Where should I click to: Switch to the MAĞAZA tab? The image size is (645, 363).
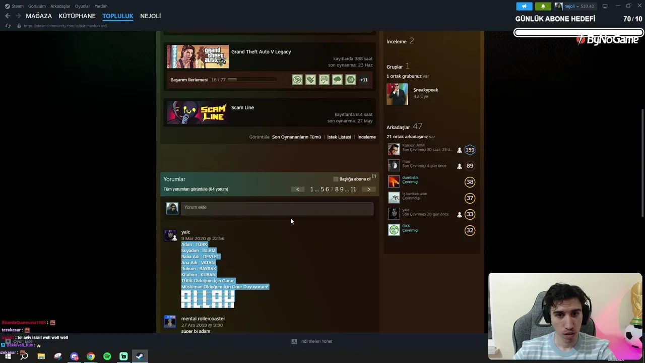(39, 16)
